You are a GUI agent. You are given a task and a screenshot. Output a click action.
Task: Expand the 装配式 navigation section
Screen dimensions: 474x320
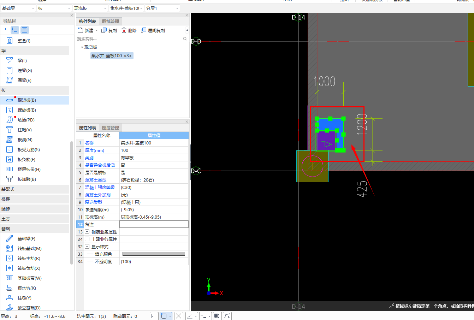(35, 189)
